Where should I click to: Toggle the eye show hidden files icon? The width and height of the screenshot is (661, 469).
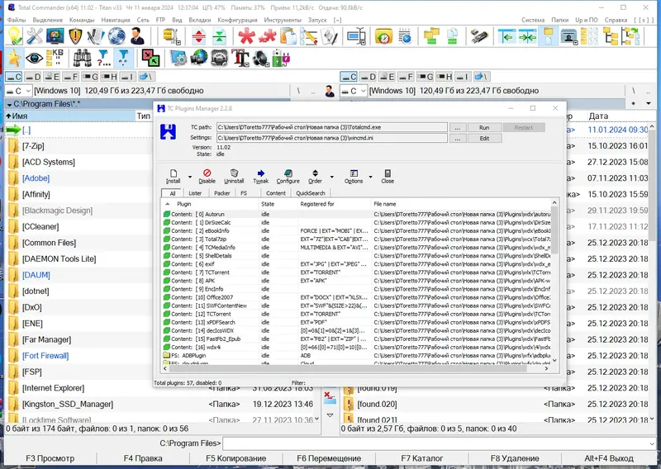point(34,58)
